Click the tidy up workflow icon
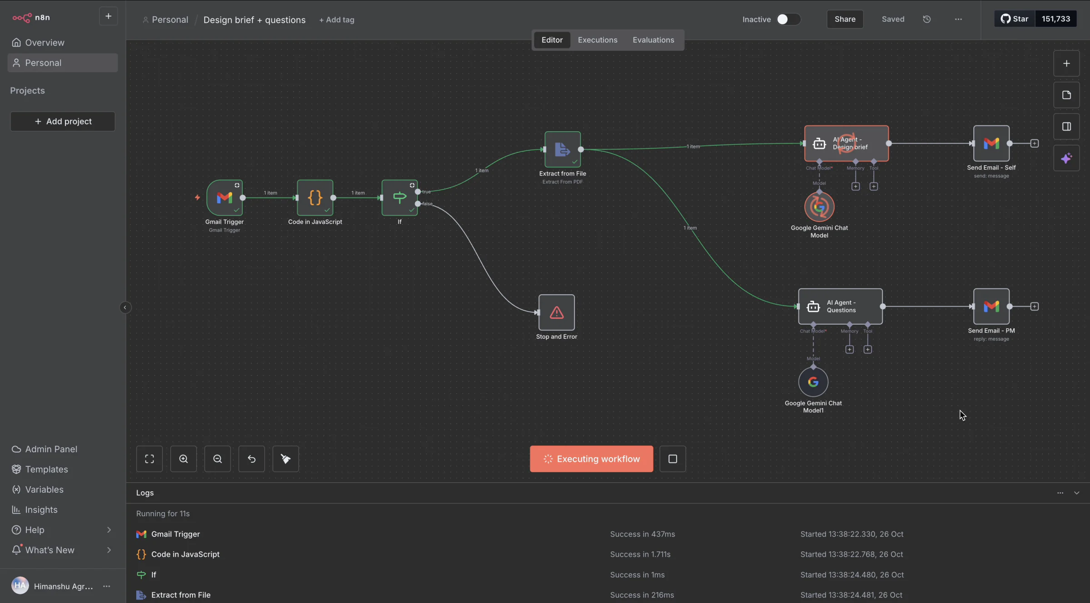Viewport: 1090px width, 603px height. point(286,459)
